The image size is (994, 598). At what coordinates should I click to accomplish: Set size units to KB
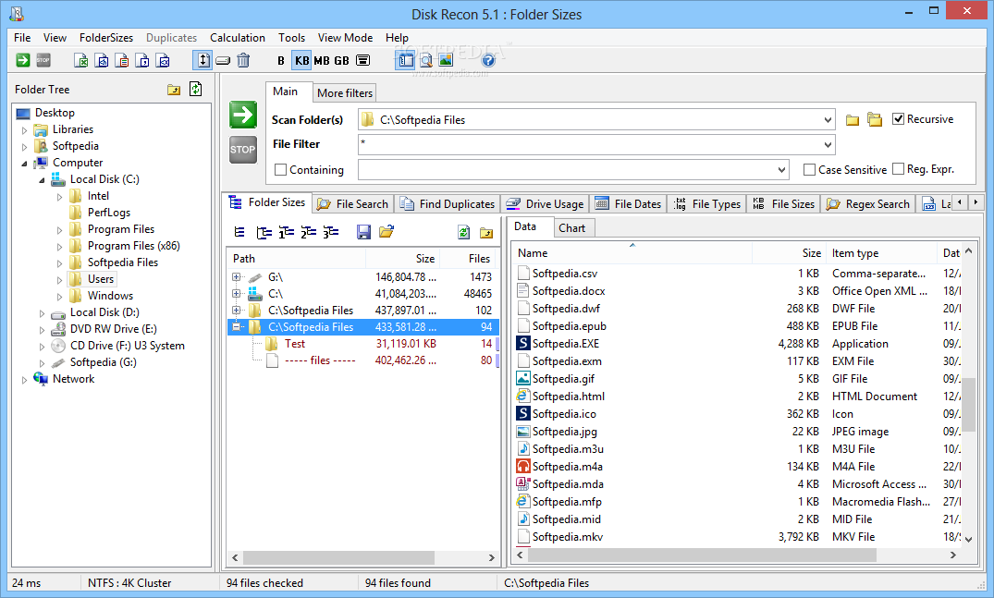click(x=301, y=60)
